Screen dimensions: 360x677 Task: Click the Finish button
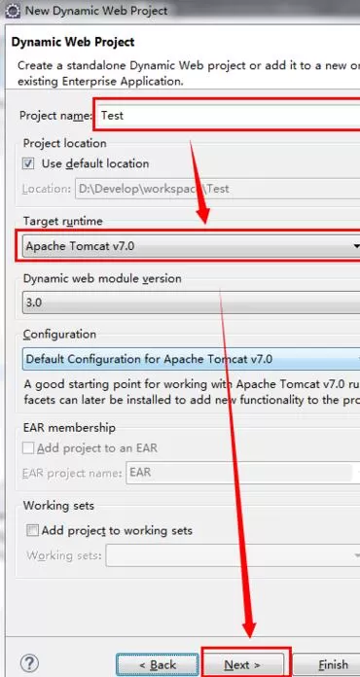pos(327,665)
